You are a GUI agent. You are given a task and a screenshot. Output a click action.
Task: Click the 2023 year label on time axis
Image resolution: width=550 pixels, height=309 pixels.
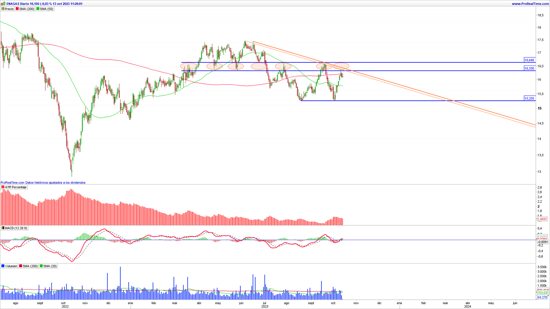(x=265, y=307)
